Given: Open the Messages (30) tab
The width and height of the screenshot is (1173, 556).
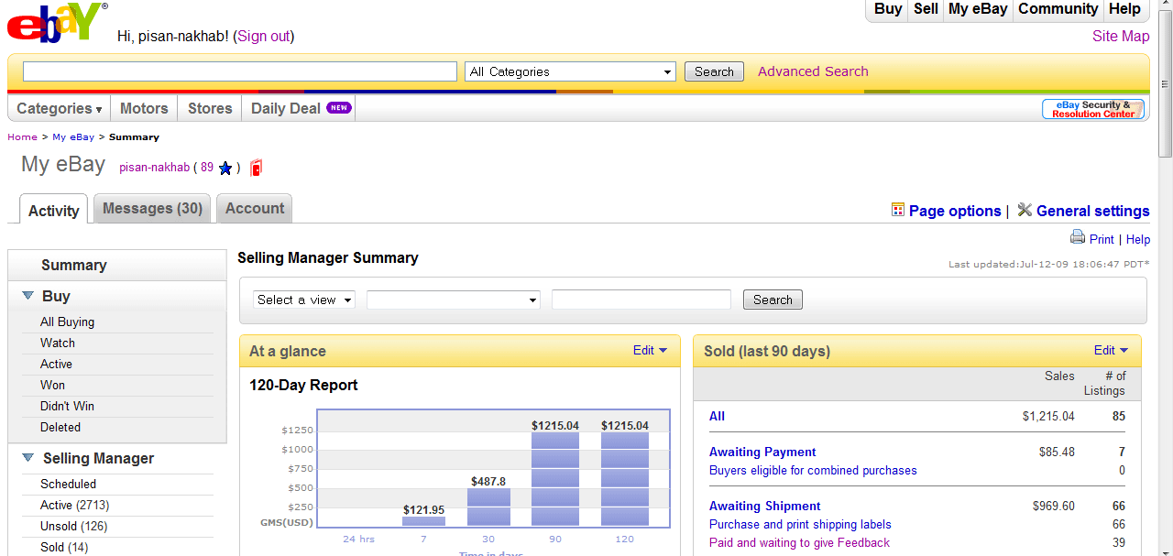Looking at the screenshot, I should pyautogui.click(x=152, y=208).
